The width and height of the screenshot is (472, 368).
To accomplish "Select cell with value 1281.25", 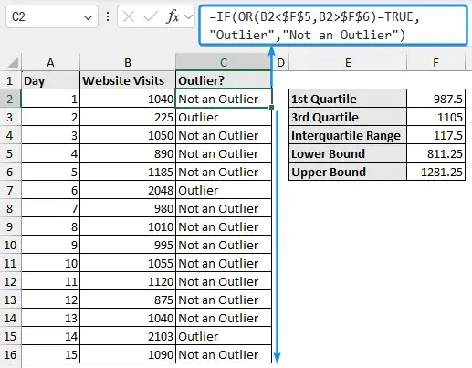I will coord(436,172).
